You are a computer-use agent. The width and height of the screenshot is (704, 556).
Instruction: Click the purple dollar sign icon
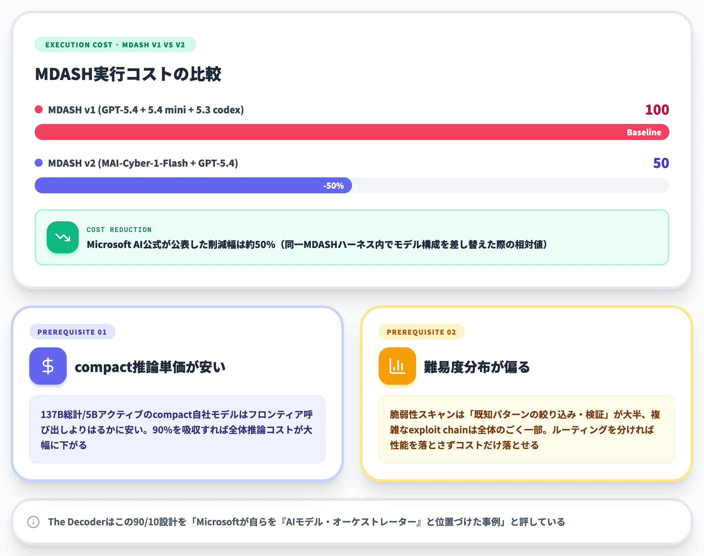[48, 366]
